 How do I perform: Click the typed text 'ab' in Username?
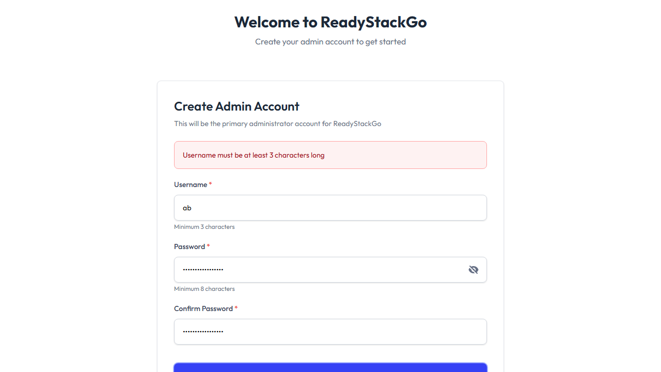[x=187, y=208]
